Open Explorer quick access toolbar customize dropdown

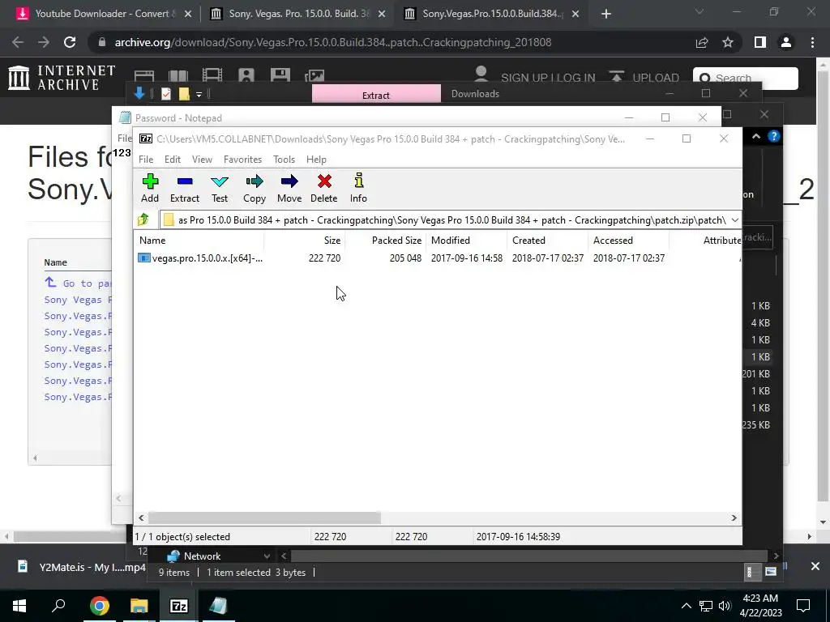(199, 94)
